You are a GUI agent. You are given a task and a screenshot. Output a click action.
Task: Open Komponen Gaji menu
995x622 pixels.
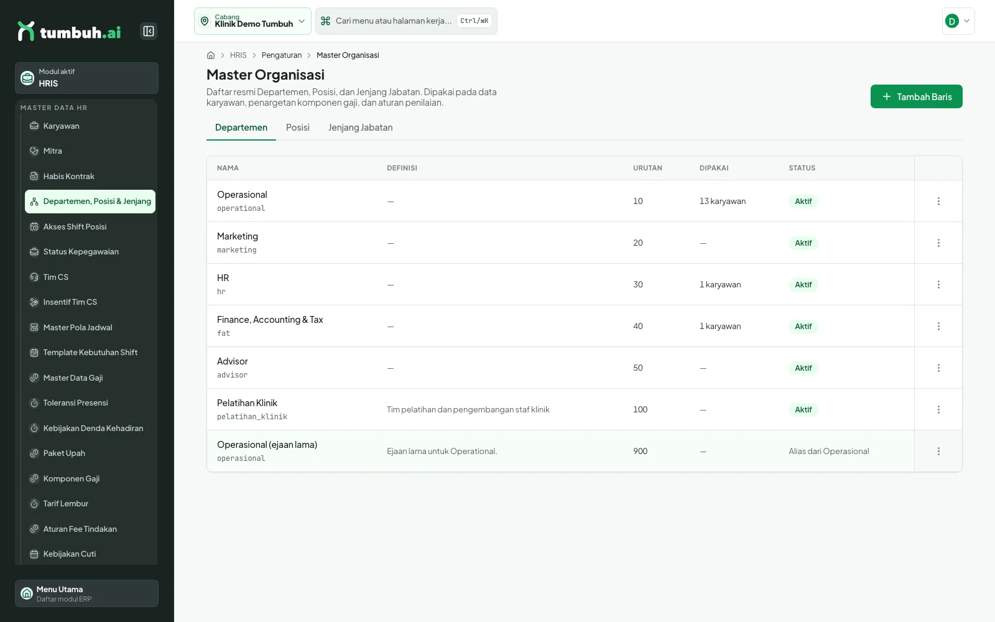(x=90, y=479)
